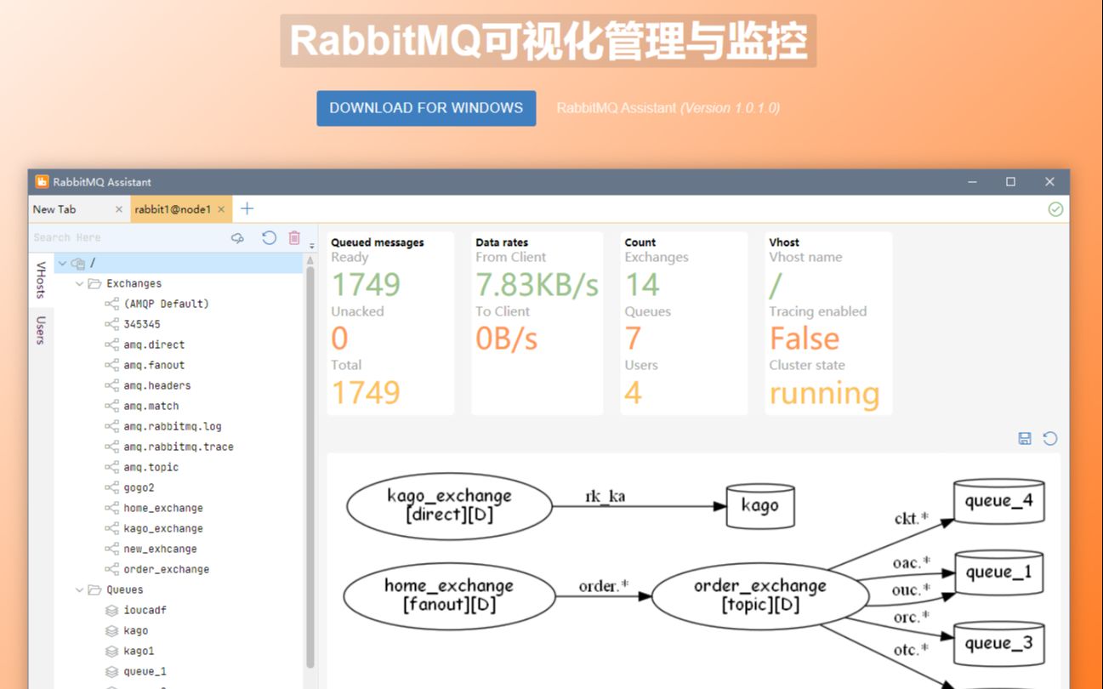Refresh the tree with the circular arrow icon

269,238
